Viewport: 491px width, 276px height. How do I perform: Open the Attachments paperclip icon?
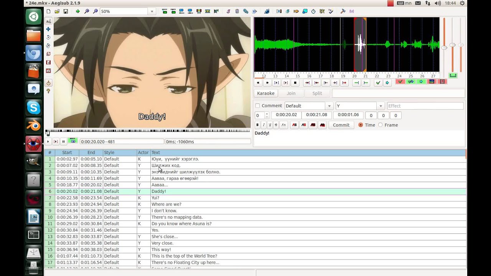246,11
